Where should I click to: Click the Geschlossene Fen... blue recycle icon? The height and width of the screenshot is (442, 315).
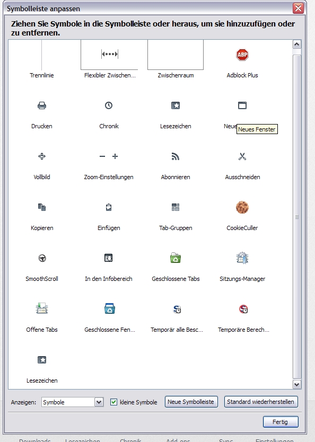[109, 308]
